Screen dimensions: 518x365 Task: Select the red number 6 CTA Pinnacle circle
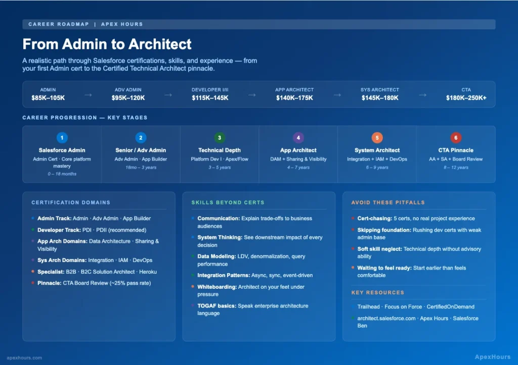(x=456, y=137)
